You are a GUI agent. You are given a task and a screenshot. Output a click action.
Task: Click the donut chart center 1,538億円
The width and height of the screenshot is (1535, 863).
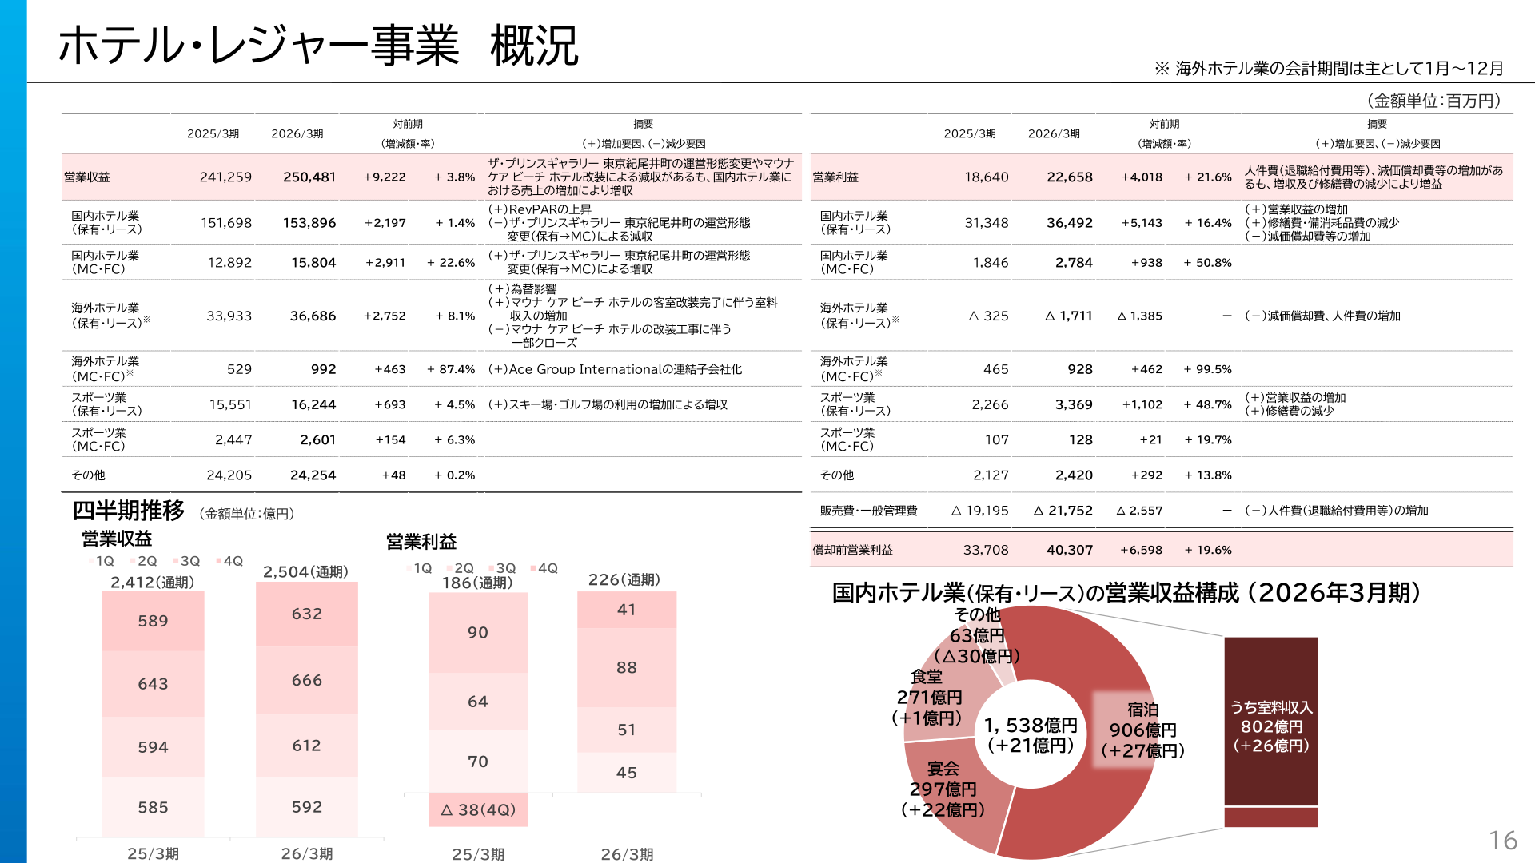click(1031, 735)
